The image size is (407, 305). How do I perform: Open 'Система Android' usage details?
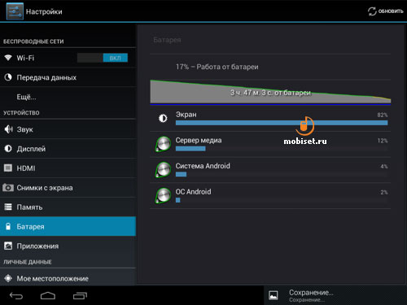(x=270, y=170)
